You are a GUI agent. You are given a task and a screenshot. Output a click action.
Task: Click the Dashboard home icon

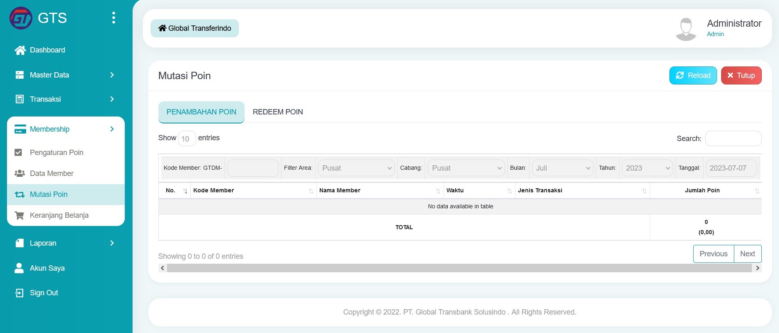(x=20, y=50)
